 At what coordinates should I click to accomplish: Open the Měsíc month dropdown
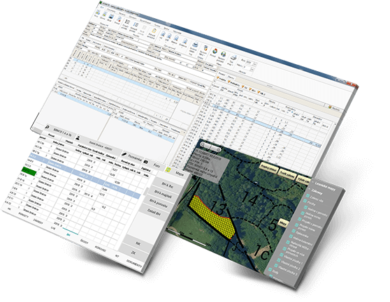(252, 70)
